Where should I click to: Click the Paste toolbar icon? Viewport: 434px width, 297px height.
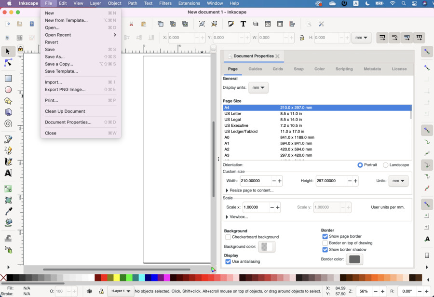pyautogui.click(x=143, y=24)
